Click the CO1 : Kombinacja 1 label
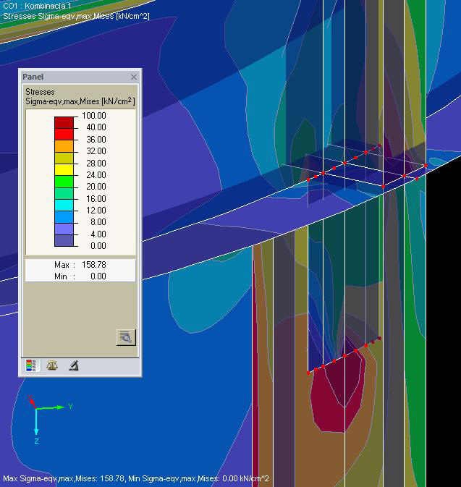The image size is (461, 487). point(38,6)
